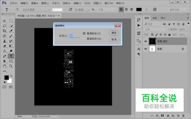Change screen mode icon
This screenshot has height=119, width=191.
coord(11,87)
